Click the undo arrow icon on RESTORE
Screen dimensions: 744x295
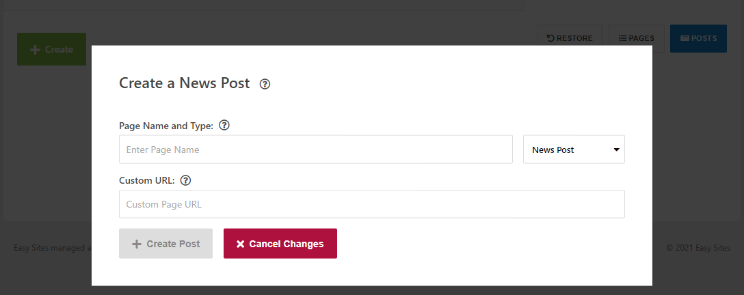(550, 38)
